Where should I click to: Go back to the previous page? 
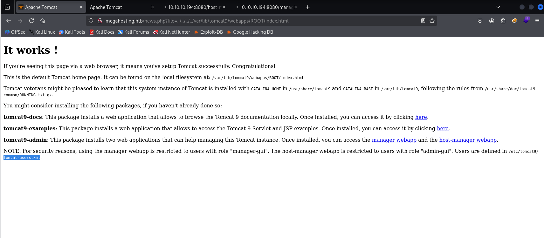pos(9,21)
